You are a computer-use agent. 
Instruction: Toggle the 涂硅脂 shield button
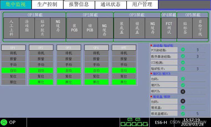[27, 28]
